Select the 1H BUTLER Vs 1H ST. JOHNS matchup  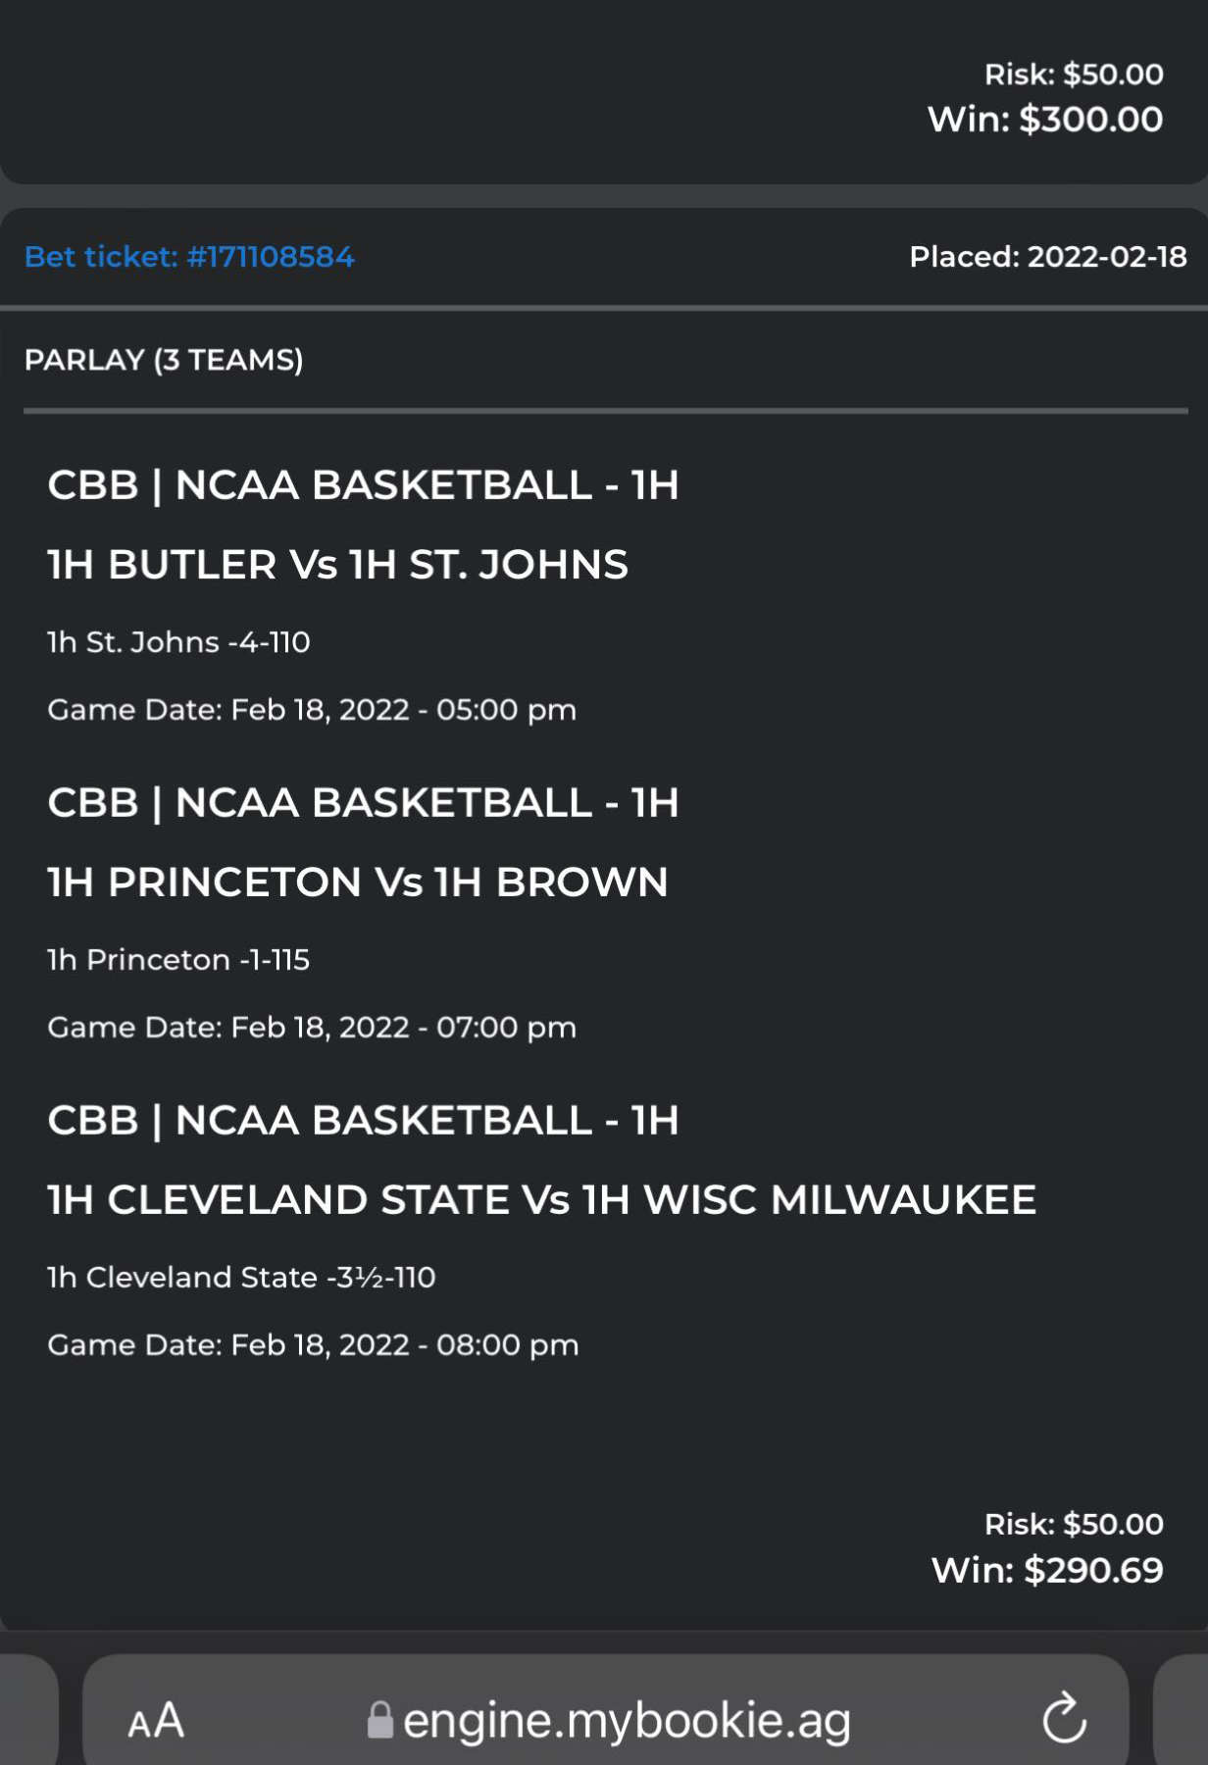[338, 565]
